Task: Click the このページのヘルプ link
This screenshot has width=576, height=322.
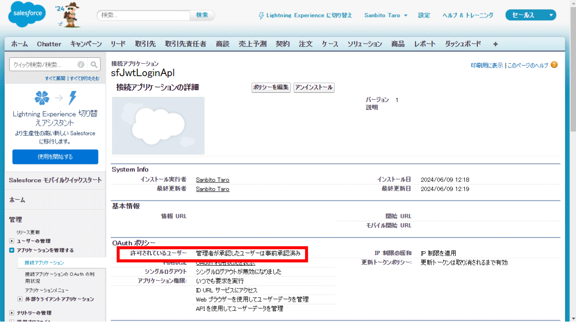Action: 528,66
